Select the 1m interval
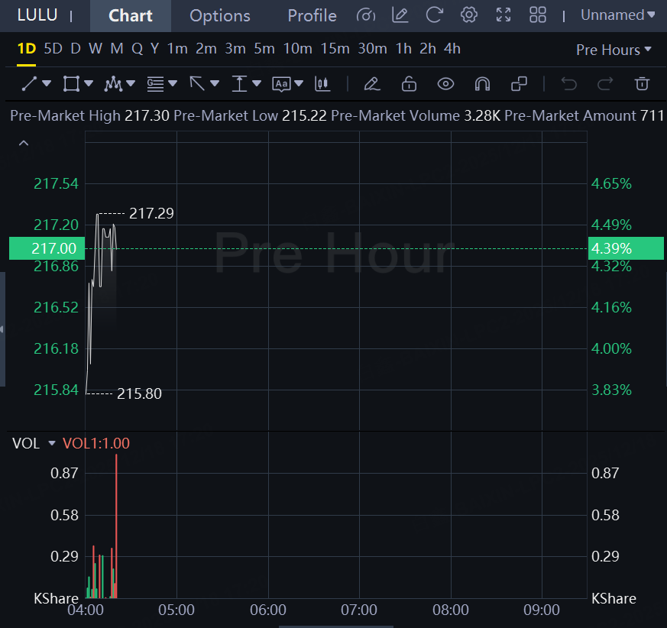The image size is (667, 628). [x=177, y=49]
